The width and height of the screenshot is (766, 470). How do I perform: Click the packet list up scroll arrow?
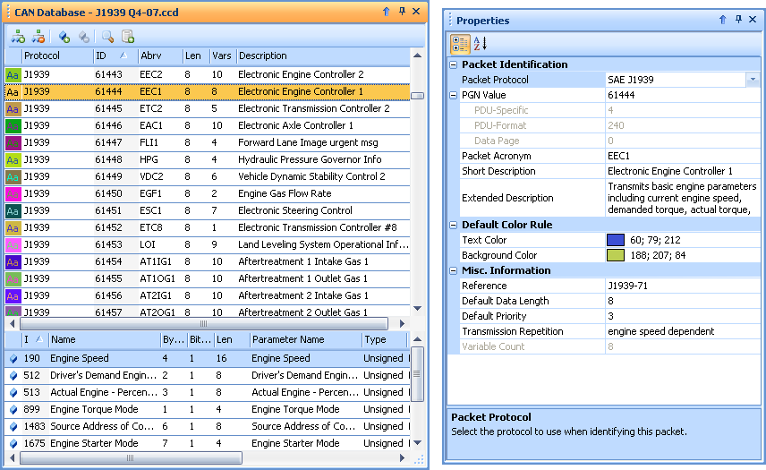417,56
